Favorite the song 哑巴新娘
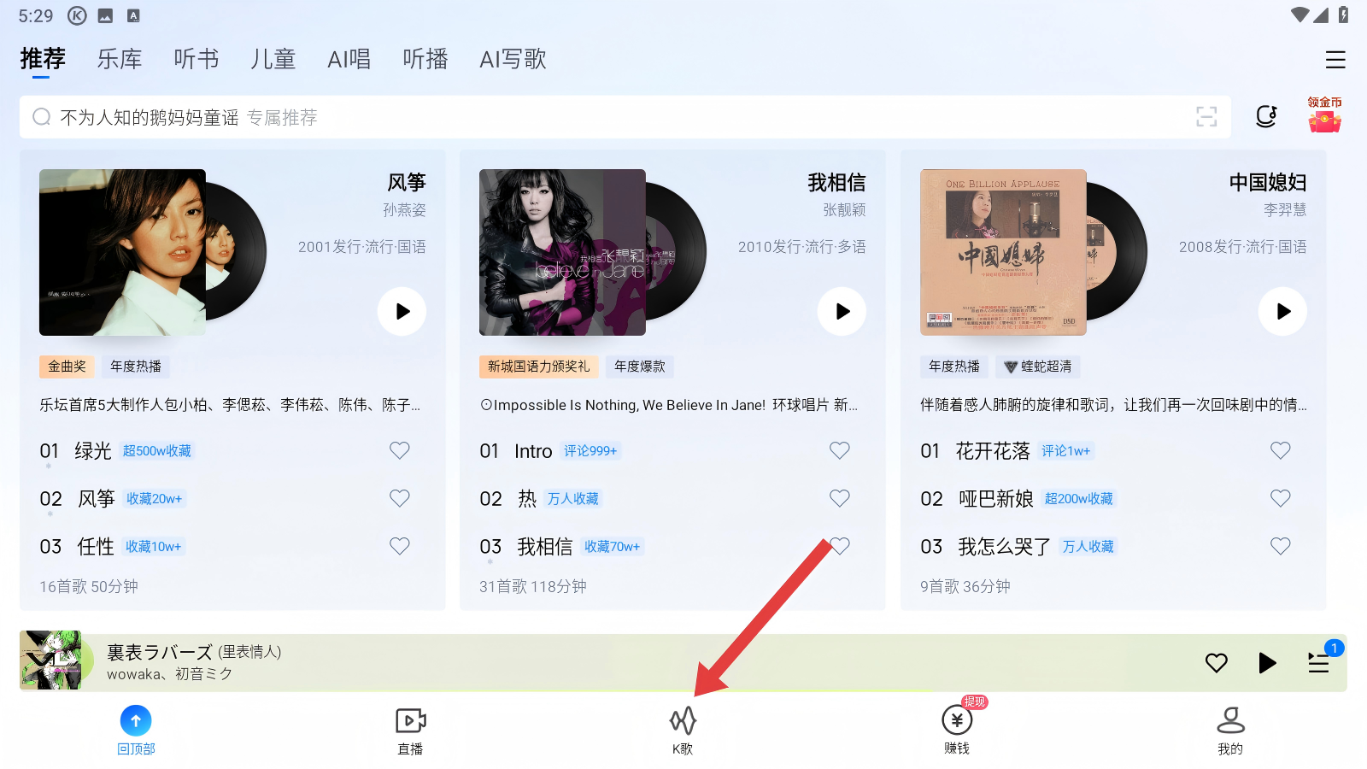The height and width of the screenshot is (769, 1367). (1280, 498)
